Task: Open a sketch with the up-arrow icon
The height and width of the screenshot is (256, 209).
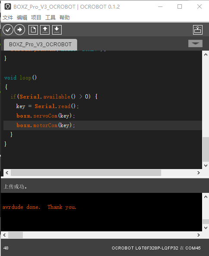Action: point(45,30)
